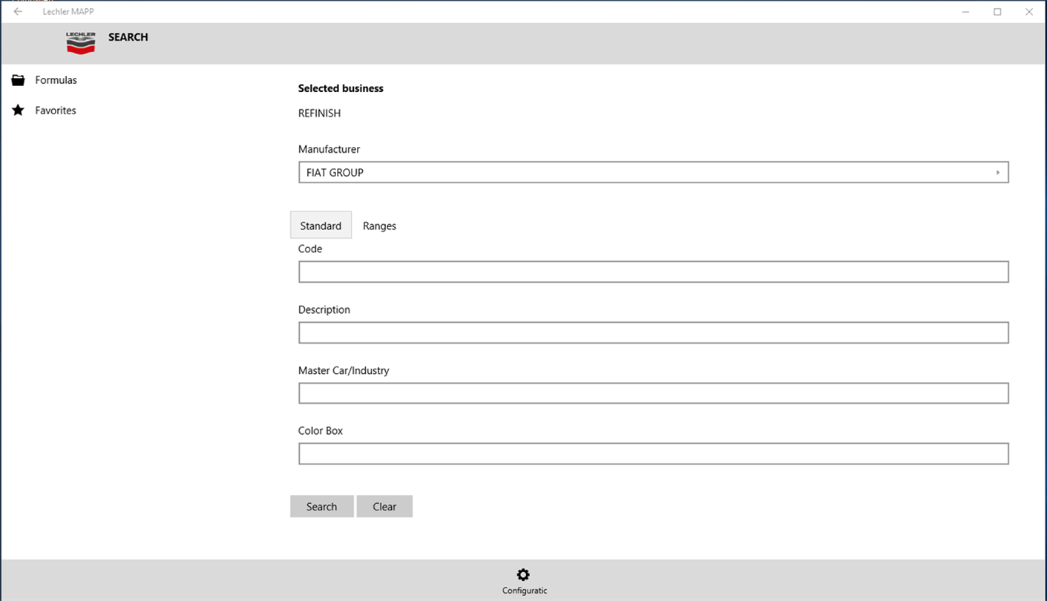This screenshot has width=1047, height=601.
Task: Switch to the Standard tab
Action: [321, 226]
